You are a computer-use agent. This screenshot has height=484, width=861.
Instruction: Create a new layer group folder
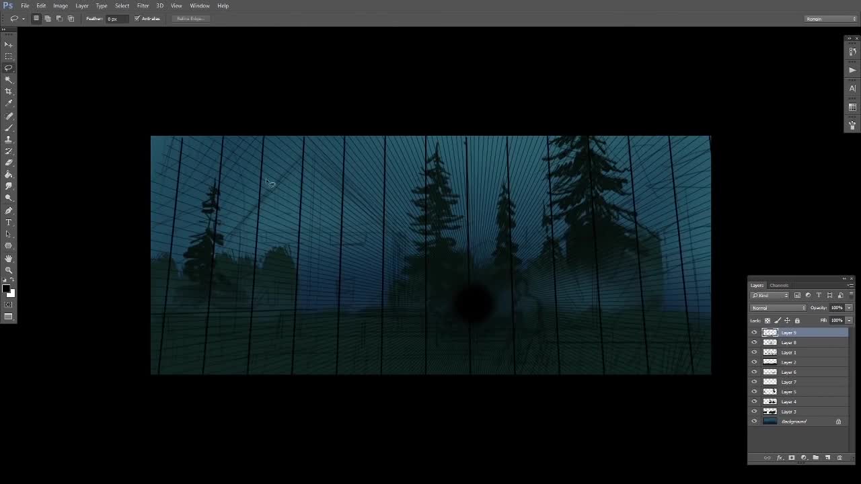816,458
